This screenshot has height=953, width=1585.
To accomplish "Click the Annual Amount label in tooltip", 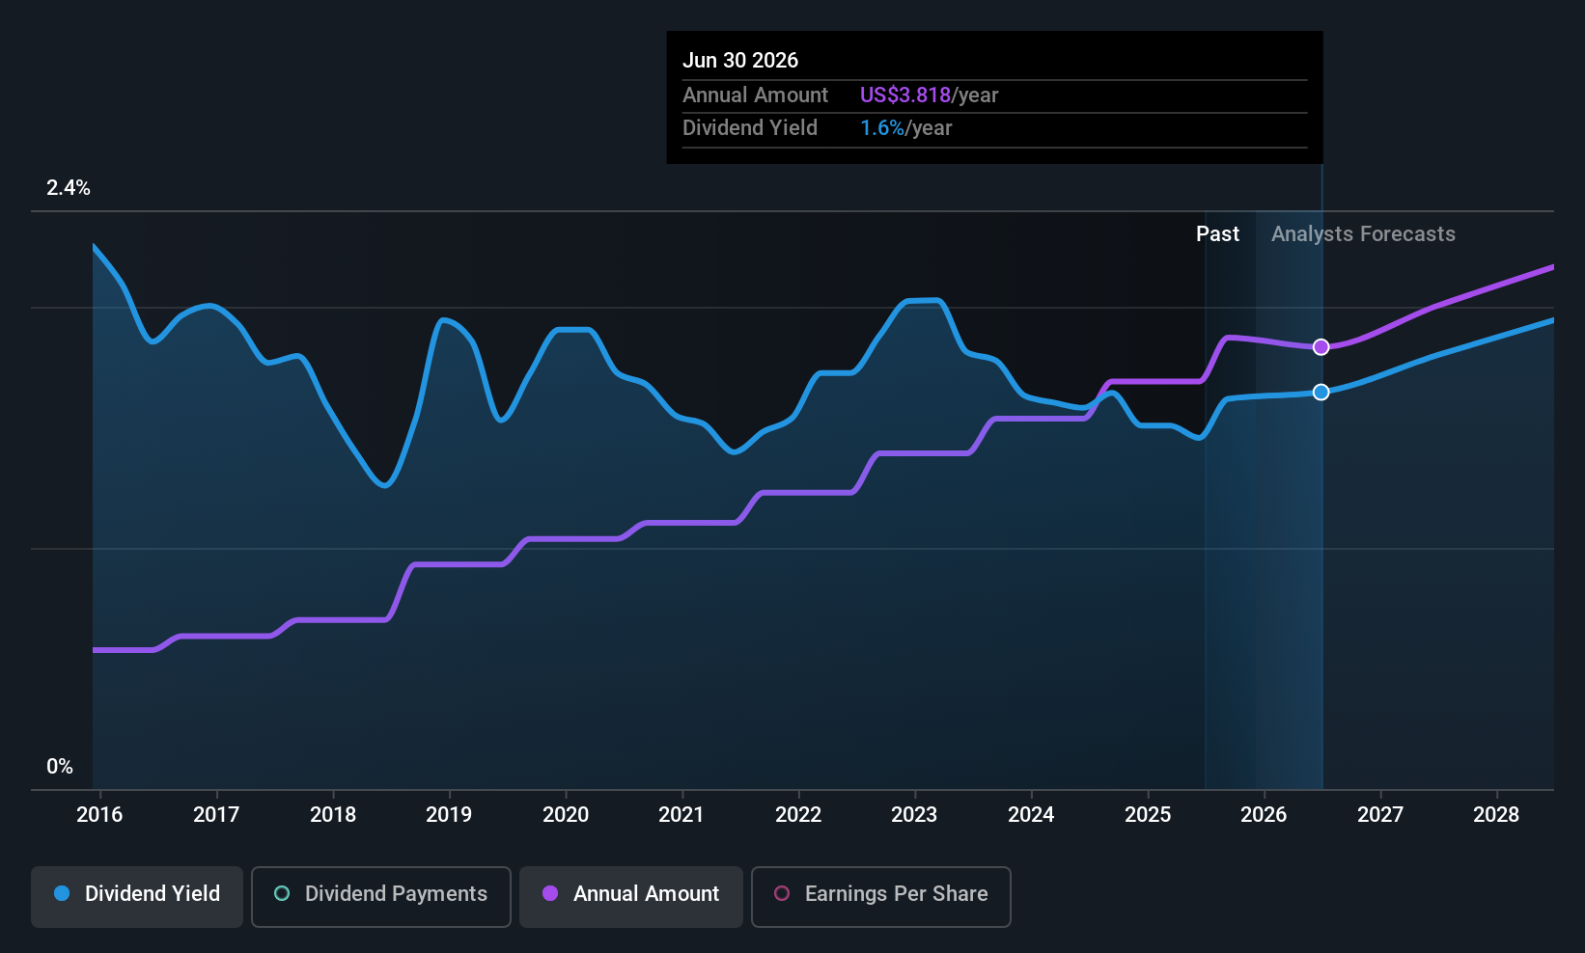I will tap(755, 95).
